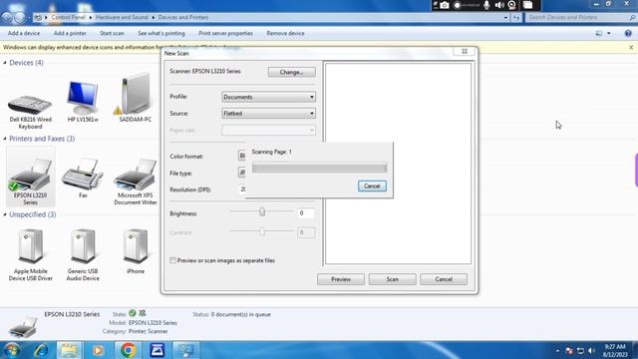
Task: Collapse the Devices (4) group
Action: point(5,63)
